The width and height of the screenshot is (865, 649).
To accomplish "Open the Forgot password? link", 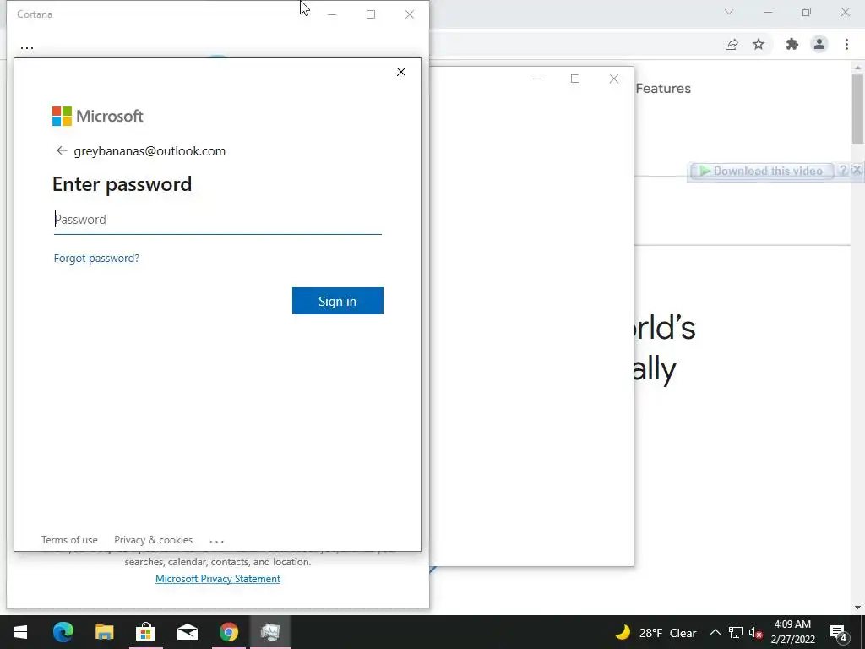I will 96,258.
